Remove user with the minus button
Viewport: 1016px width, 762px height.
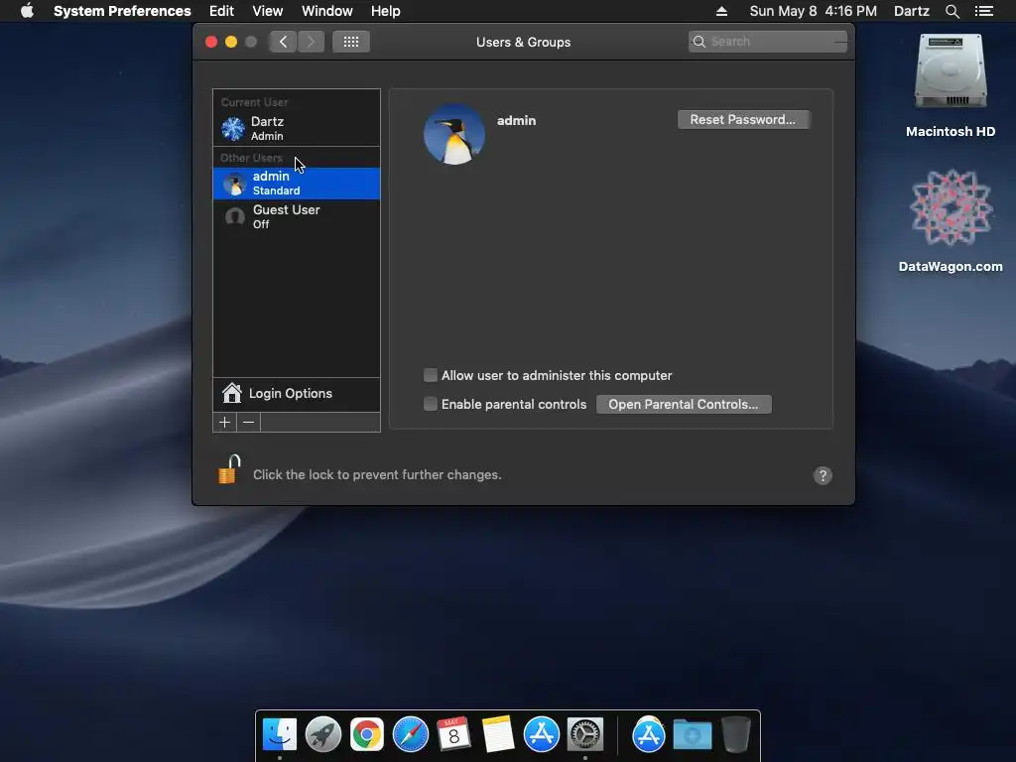click(x=248, y=423)
